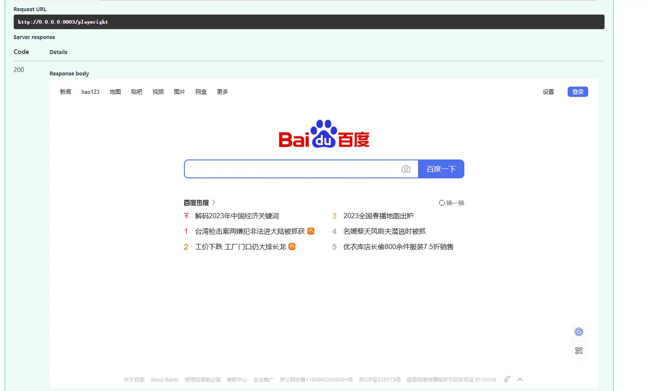Open the hao123 nav item
Viewport: 653px width, 391px height.
[90, 92]
